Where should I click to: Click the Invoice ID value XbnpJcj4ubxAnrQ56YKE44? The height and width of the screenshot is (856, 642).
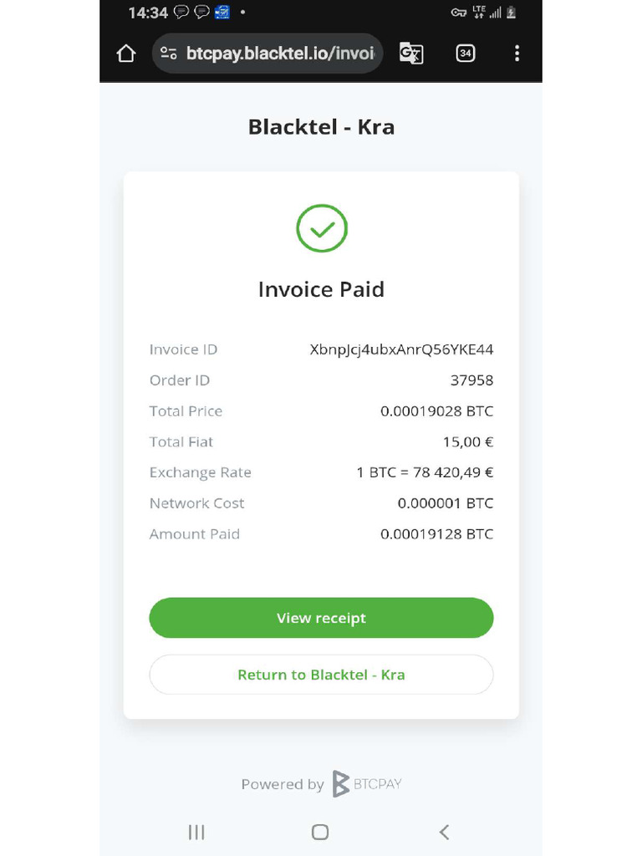click(401, 349)
